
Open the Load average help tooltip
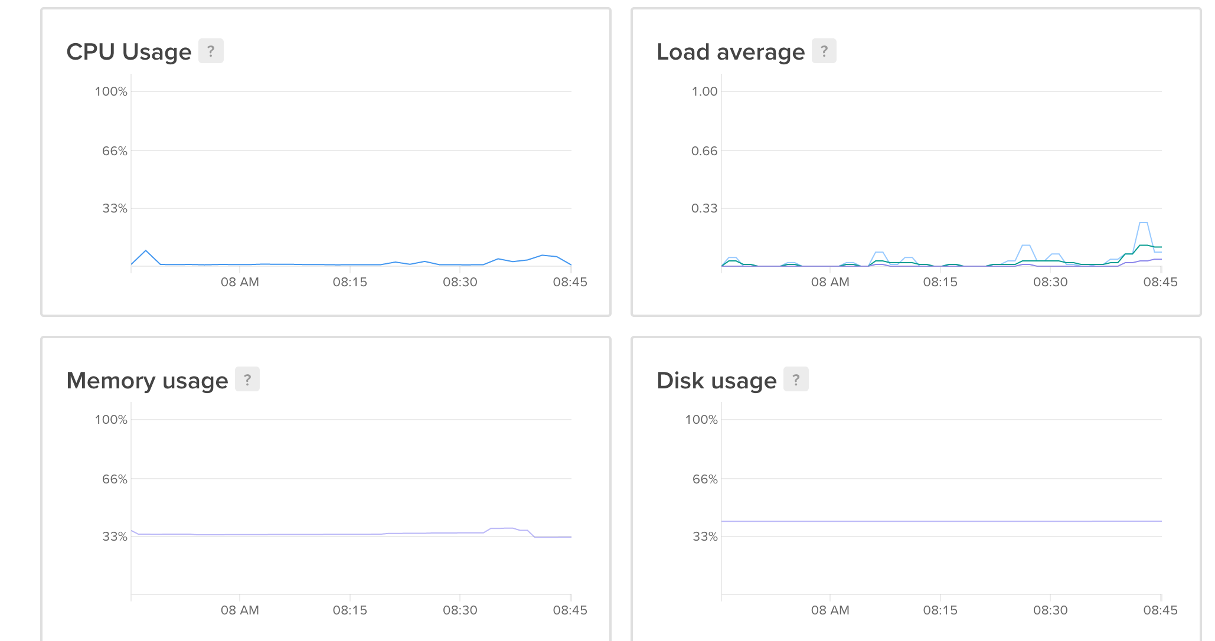coord(824,51)
